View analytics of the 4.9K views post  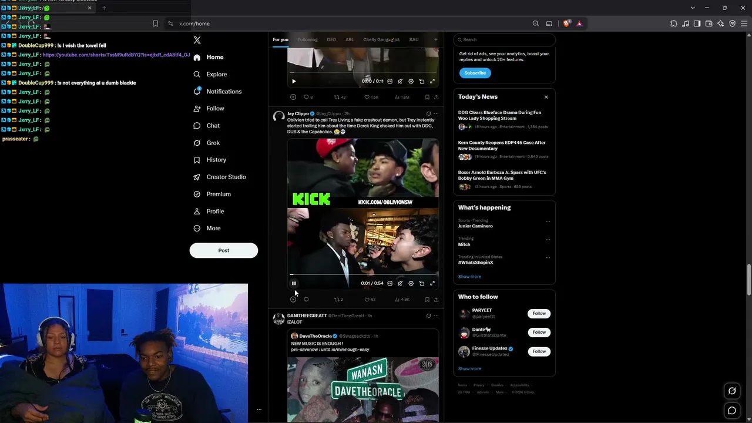click(402, 300)
